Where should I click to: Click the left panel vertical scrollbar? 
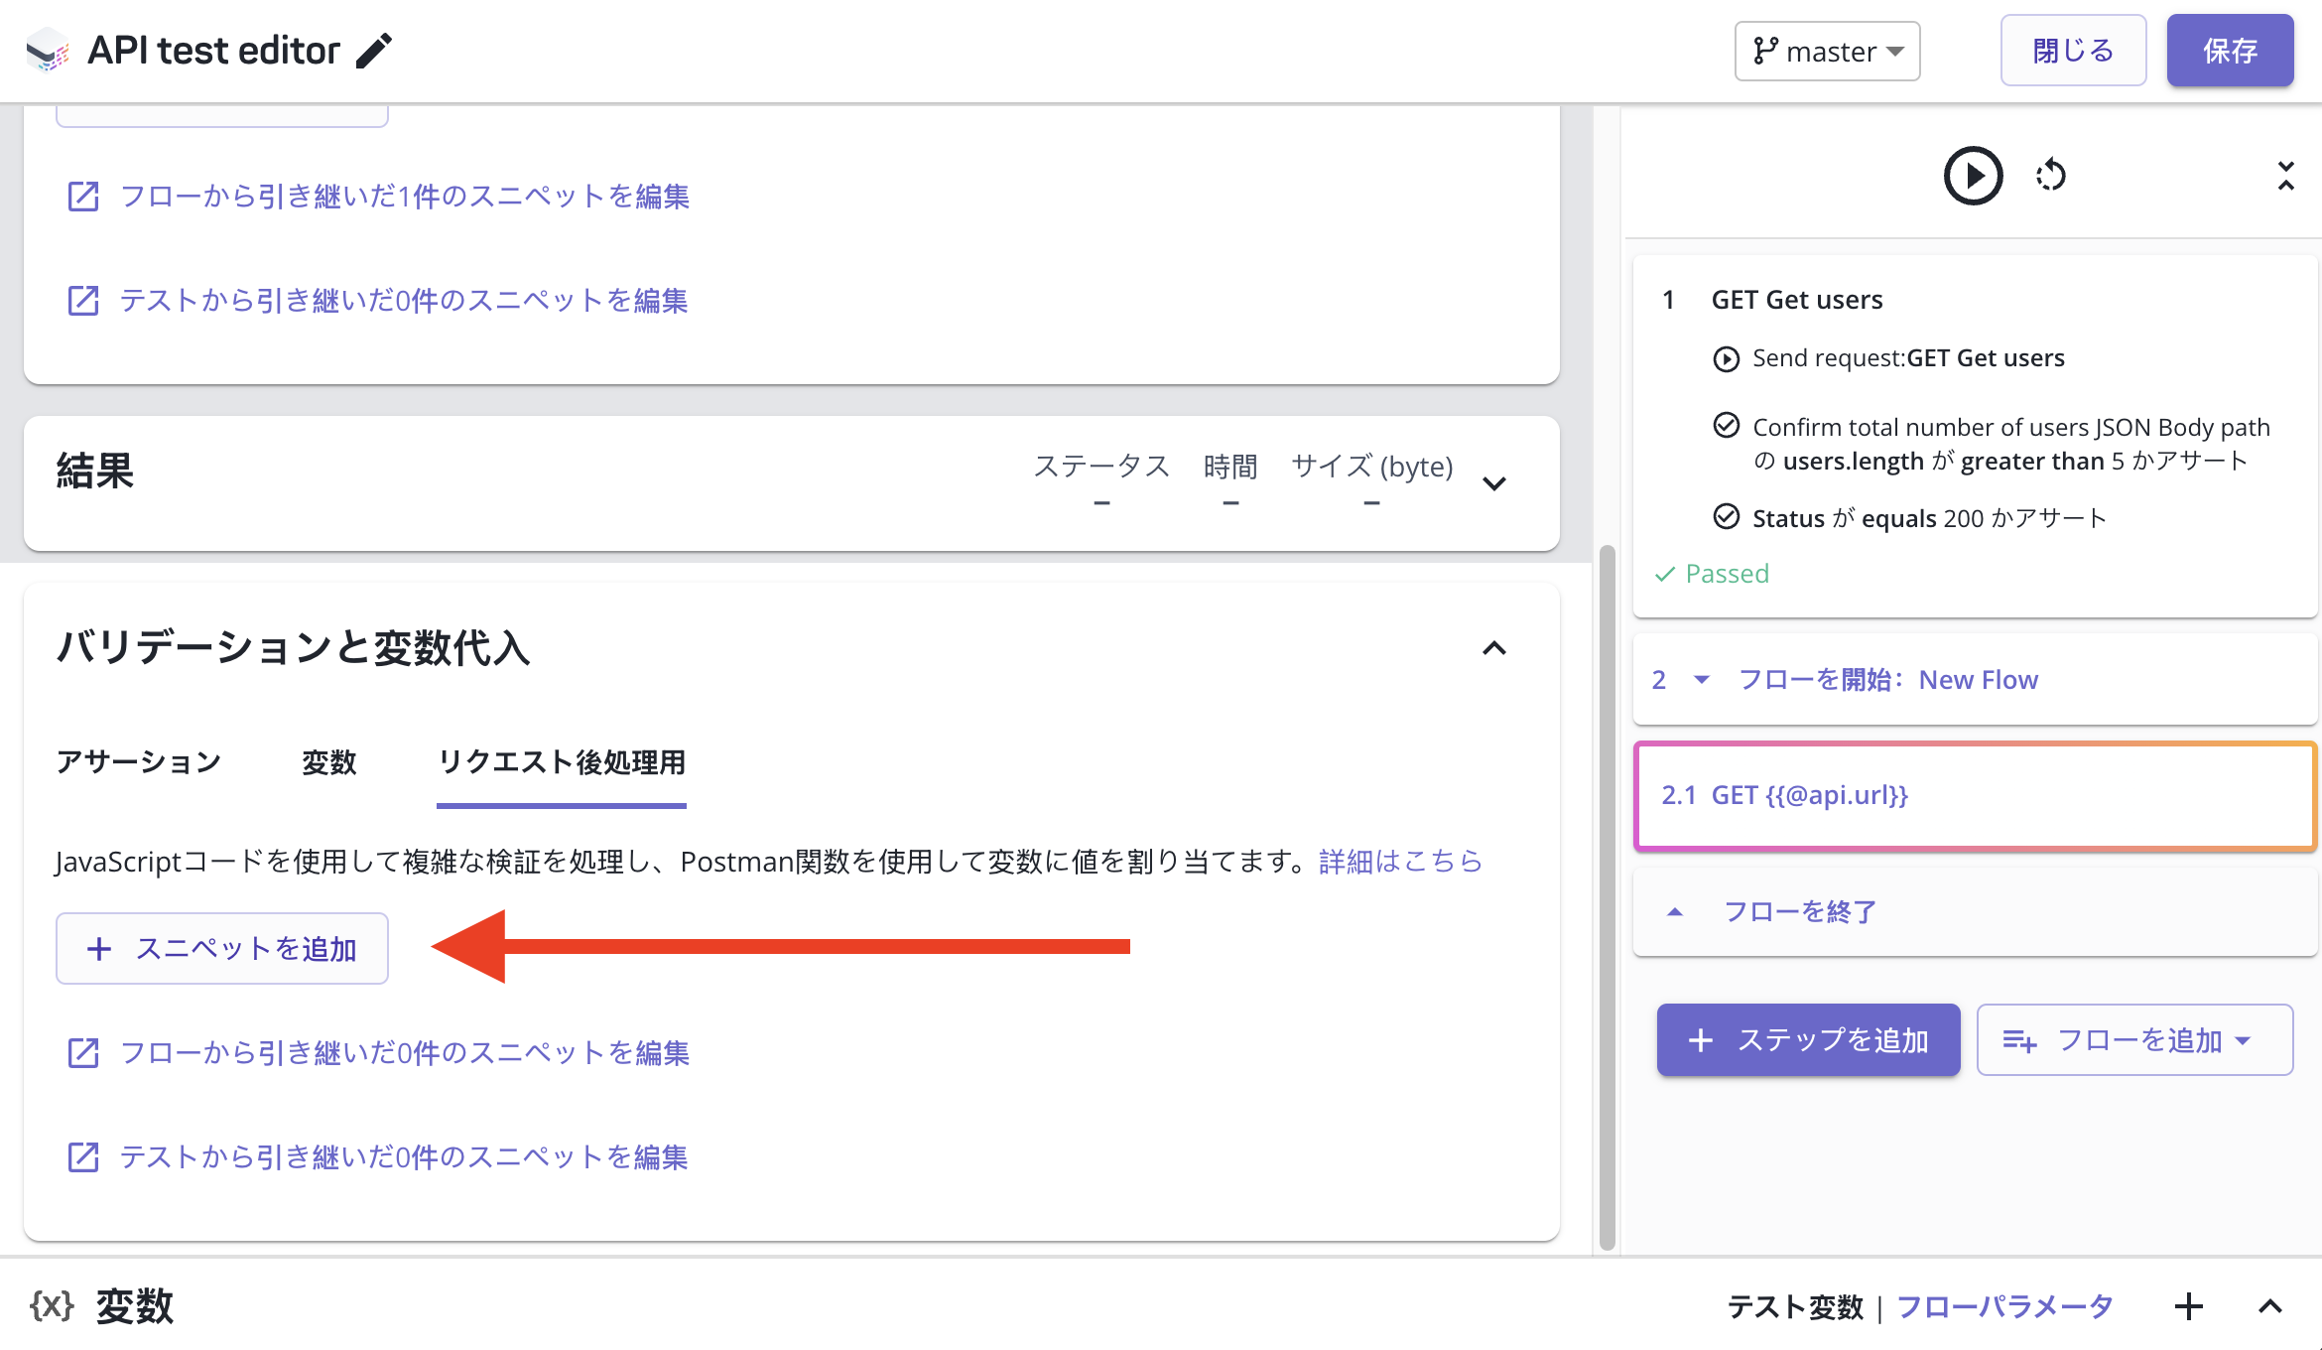(x=1608, y=896)
